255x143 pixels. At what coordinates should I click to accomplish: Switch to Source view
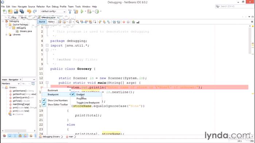42,22
